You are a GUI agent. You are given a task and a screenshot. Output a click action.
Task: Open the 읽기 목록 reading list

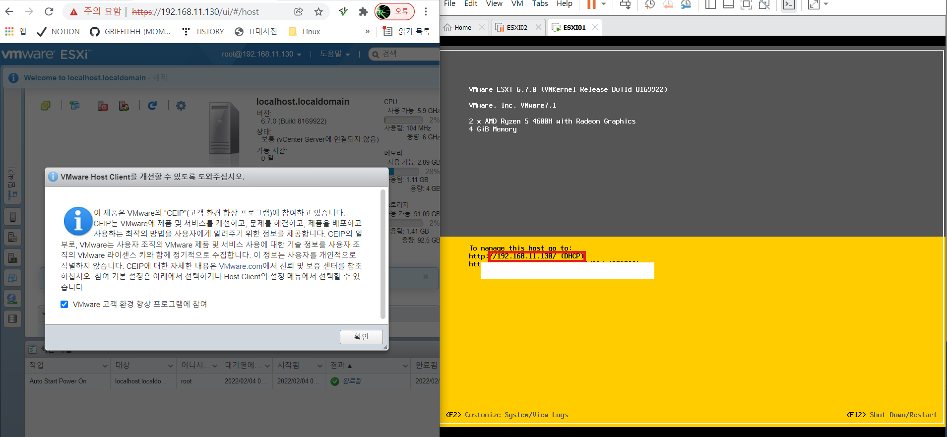[x=406, y=31]
